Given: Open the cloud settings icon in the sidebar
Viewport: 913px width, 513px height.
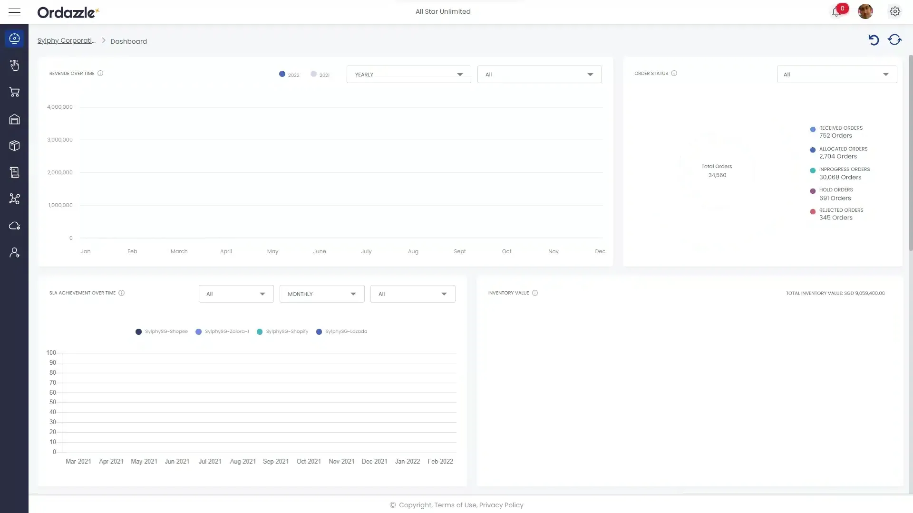Looking at the screenshot, I should (14, 226).
